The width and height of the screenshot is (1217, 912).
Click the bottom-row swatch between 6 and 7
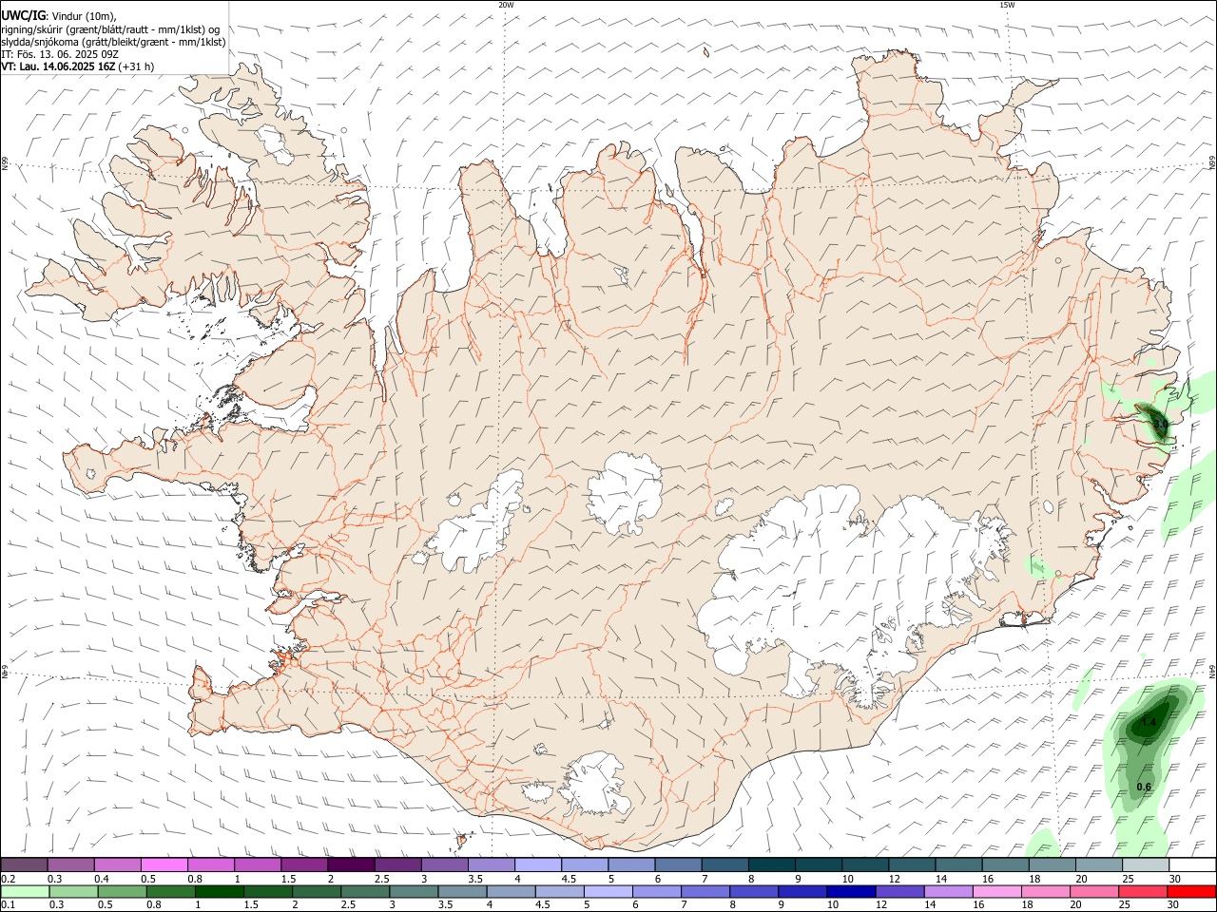coord(656,892)
